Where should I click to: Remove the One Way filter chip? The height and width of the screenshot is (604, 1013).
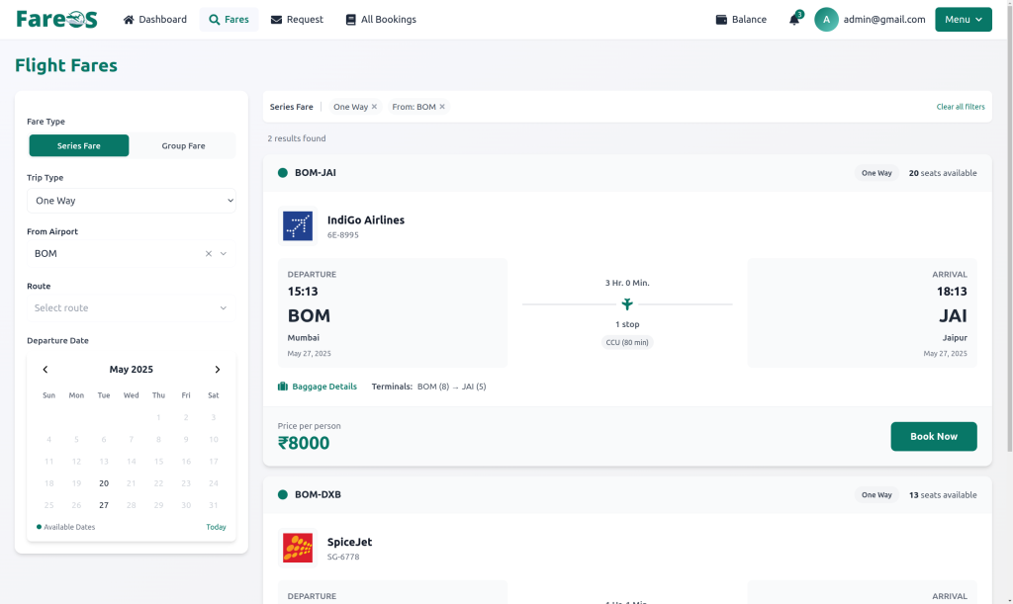[x=374, y=107]
